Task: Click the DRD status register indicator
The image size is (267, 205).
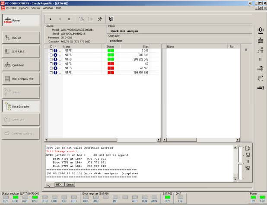Action: (x=15, y=197)
